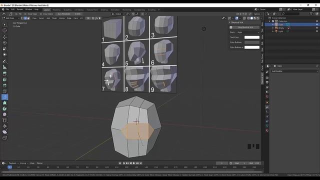Select the Rotate tool
Image resolution: width=320 pixels, height=180 pixels.
click(x=4, y=43)
